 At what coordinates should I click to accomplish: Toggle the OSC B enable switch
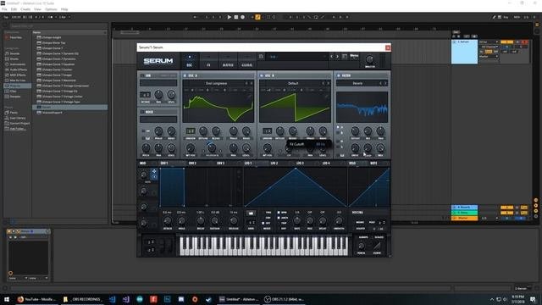coord(262,75)
